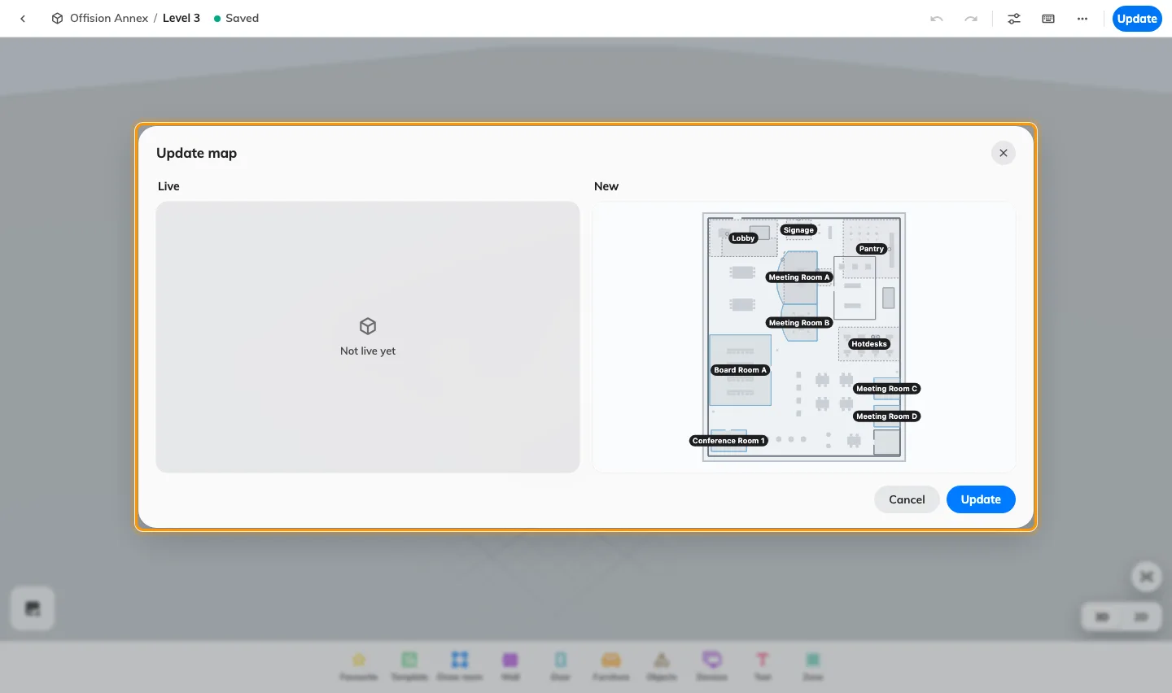Open keyboard shortcuts icon
This screenshot has height=693, width=1172.
coord(1048,19)
